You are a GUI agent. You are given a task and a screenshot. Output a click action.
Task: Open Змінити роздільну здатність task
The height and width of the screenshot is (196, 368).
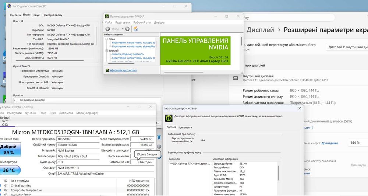pos(128,54)
